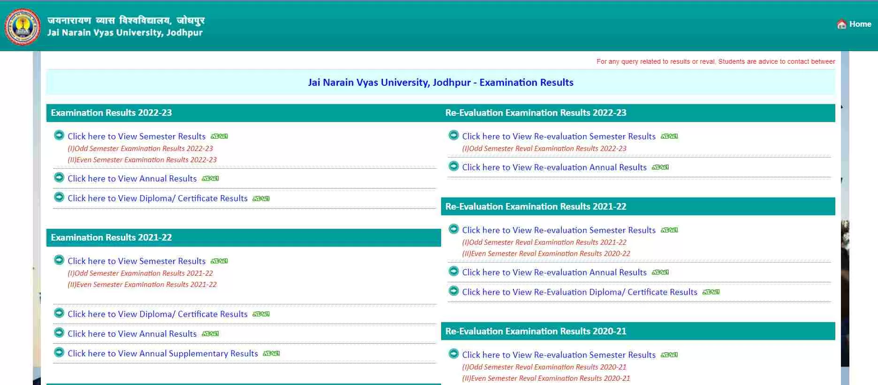The image size is (878, 385).
Task: Click the Home house icon
Action: click(841, 24)
